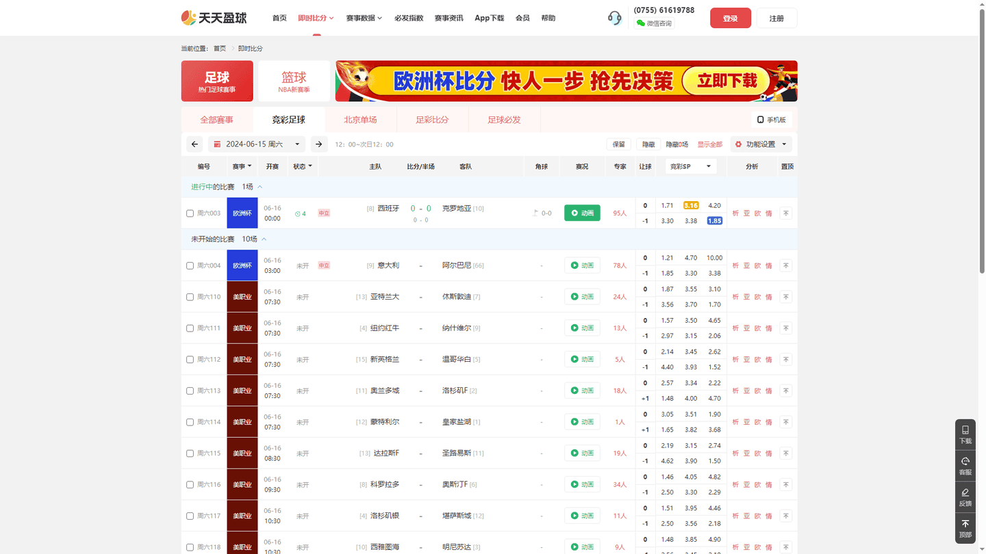Viewport: 986px width, 554px height.
Task: Click highlighted 3.16 odds value
Action: click(691, 205)
